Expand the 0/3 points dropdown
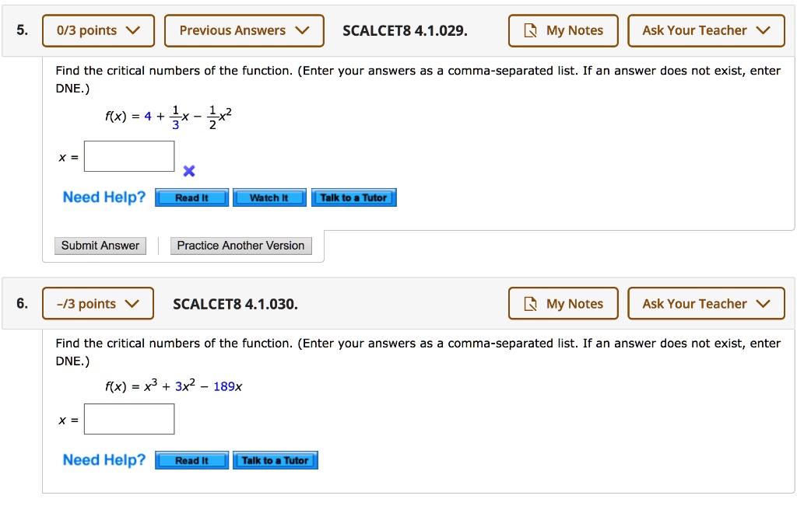This screenshot has height=506, width=797. coord(98,30)
